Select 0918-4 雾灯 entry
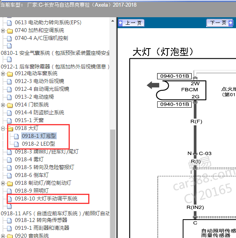The width and height of the screenshot is (236, 238). click(29, 160)
